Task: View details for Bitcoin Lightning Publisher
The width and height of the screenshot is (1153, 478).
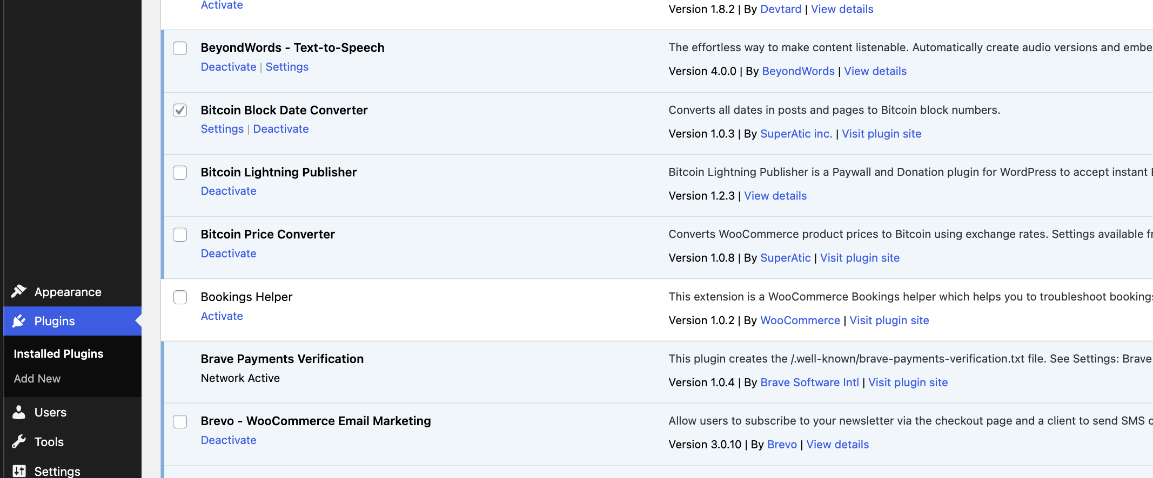Action: (775, 196)
